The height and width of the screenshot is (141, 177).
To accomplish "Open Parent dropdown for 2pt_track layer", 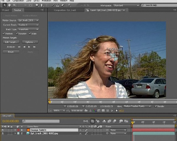I will tap(118, 133).
